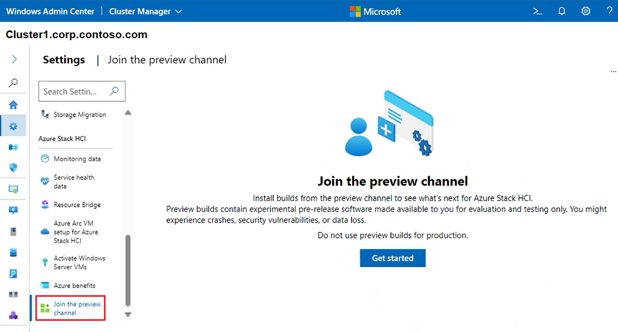Open Activate Windows Server VMs settings

tap(73, 262)
